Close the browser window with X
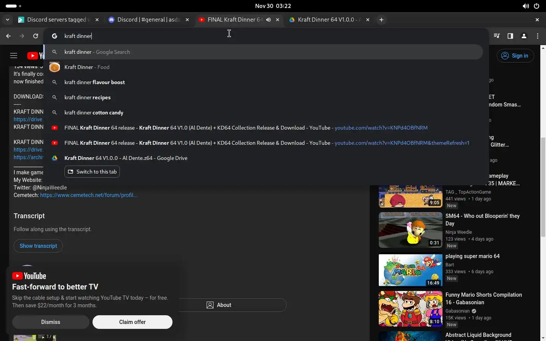 [537, 20]
